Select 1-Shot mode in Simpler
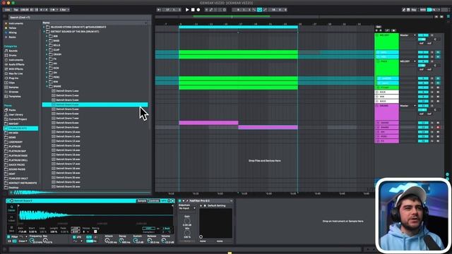The image size is (452, 254). 11,219
